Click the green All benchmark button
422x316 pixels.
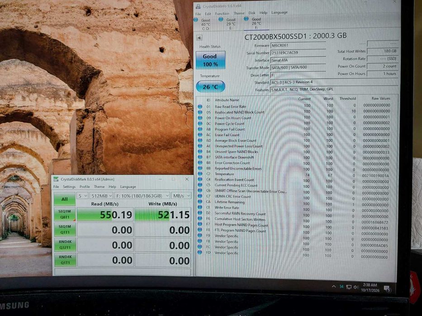pyautogui.click(x=65, y=199)
